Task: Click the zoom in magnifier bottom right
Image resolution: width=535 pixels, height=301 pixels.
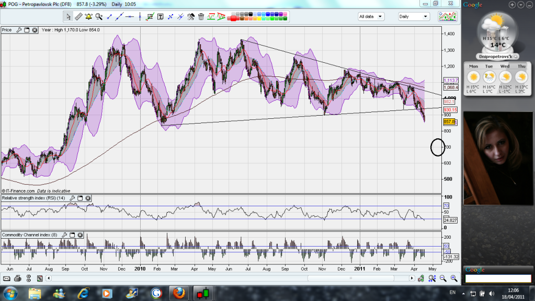Action: click(x=454, y=279)
